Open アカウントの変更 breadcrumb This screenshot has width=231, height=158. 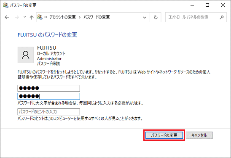tap(62, 17)
